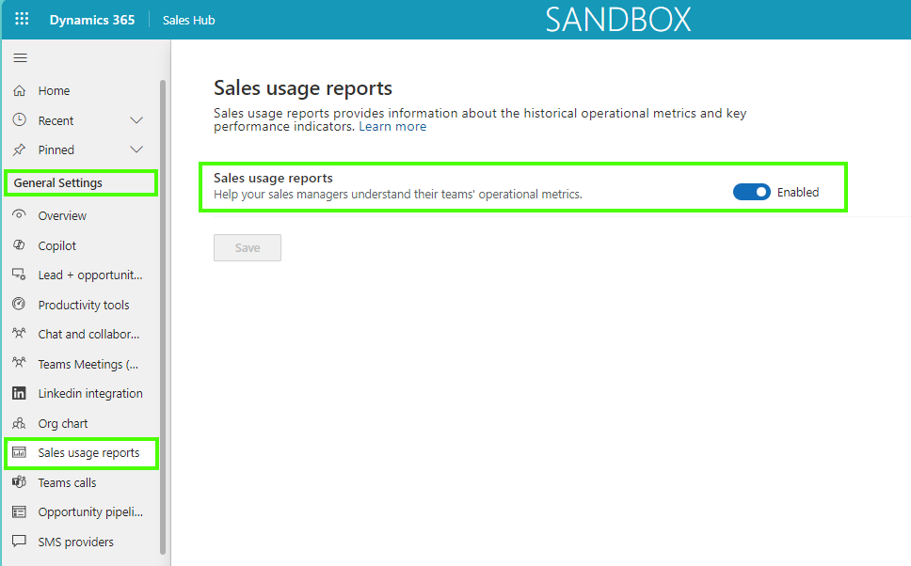Viewport: 911px width, 566px height.
Task: Click the Sales usage reports chart icon
Action: tap(19, 453)
